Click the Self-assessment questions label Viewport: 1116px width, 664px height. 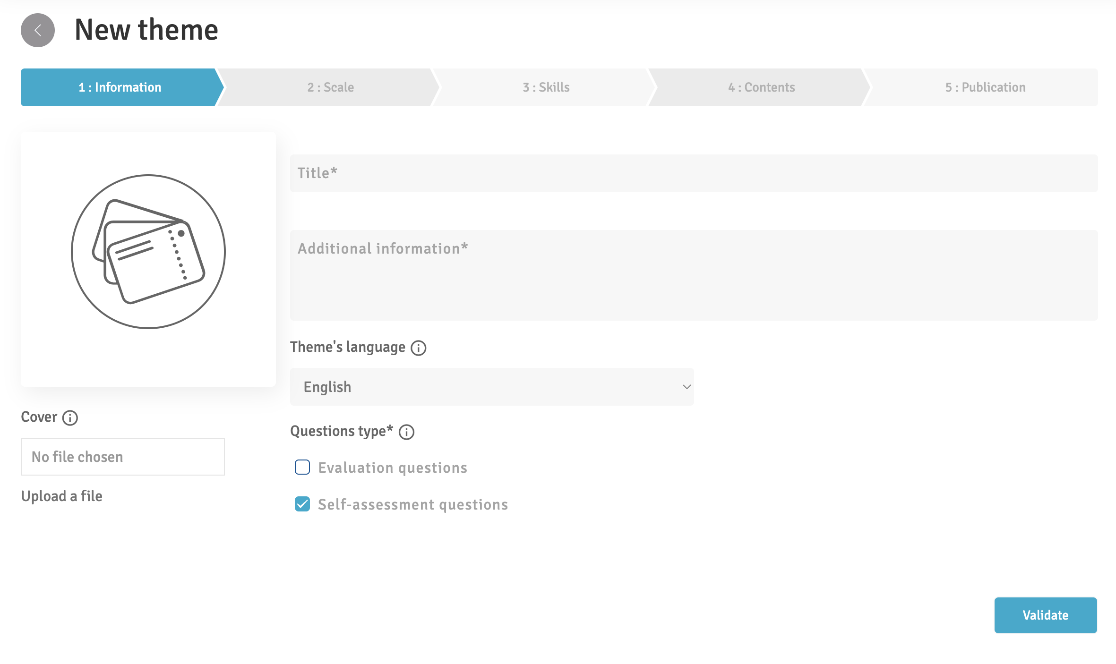pos(413,504)
